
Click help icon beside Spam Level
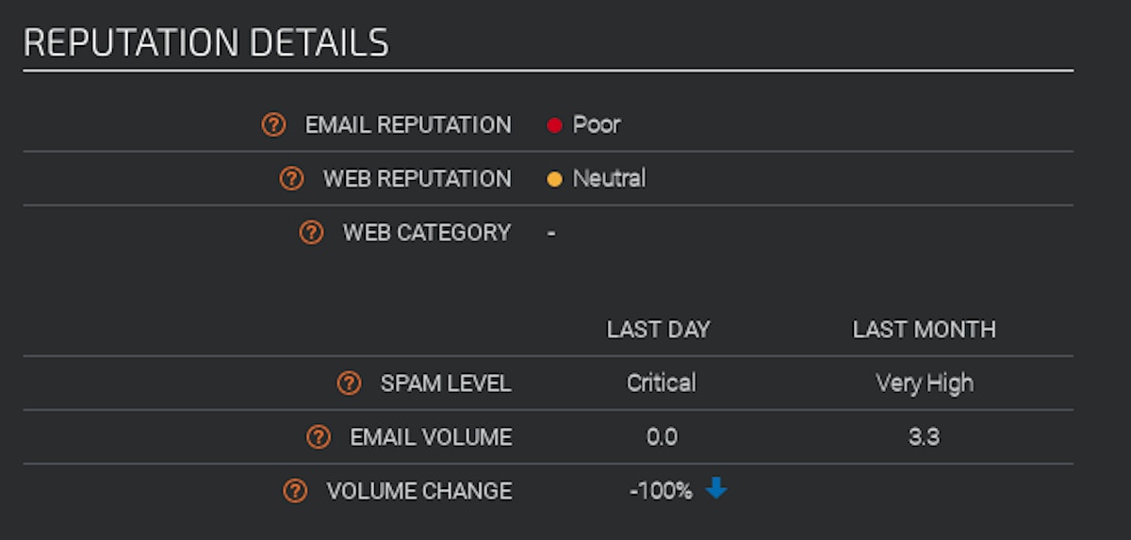(349, 384)
